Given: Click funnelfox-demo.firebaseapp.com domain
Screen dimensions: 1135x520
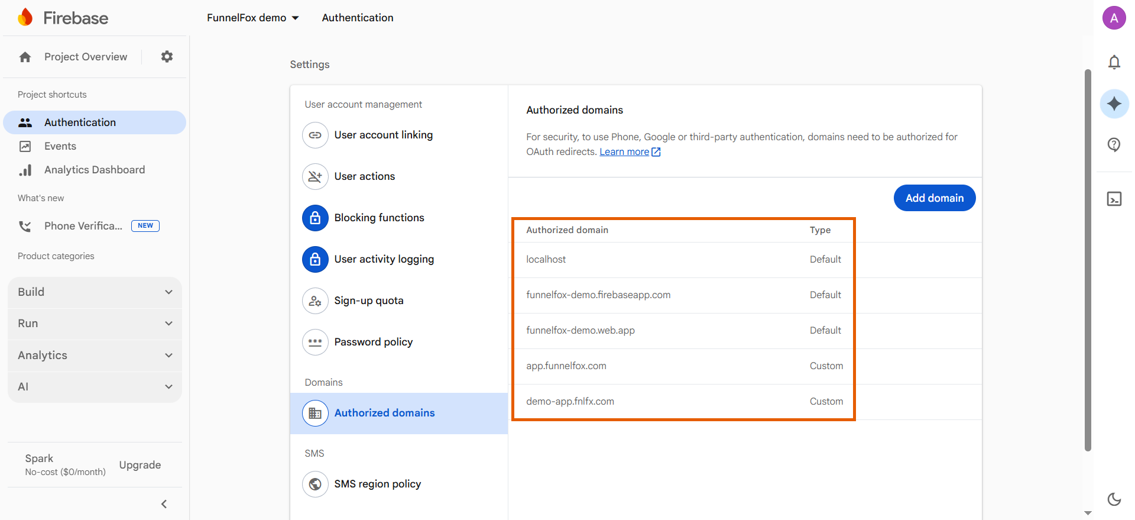Looking at the screenshot, I should (598, 295).
